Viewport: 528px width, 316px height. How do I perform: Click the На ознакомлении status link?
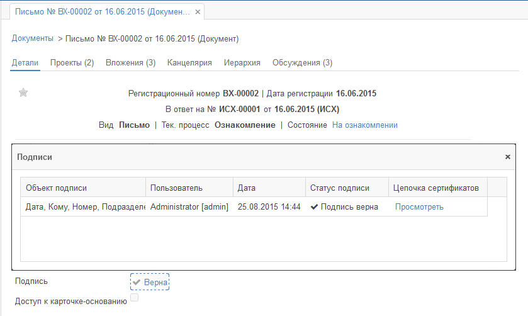click(x=364, y=125)
